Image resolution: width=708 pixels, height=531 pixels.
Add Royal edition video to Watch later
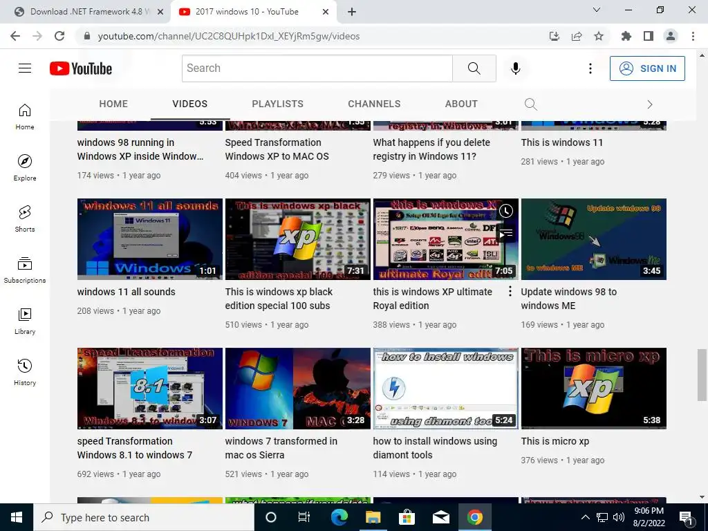click(506, 210)
